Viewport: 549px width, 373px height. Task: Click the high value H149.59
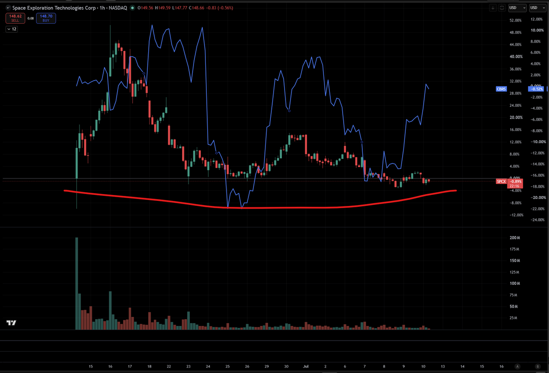(x=163, y=8)
